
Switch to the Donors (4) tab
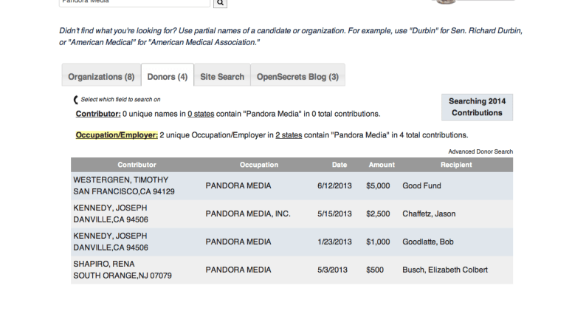[168, 77]
